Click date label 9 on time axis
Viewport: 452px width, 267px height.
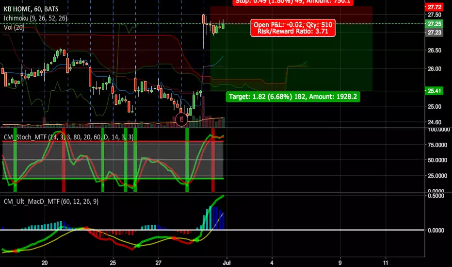click(x=340, y=263)
